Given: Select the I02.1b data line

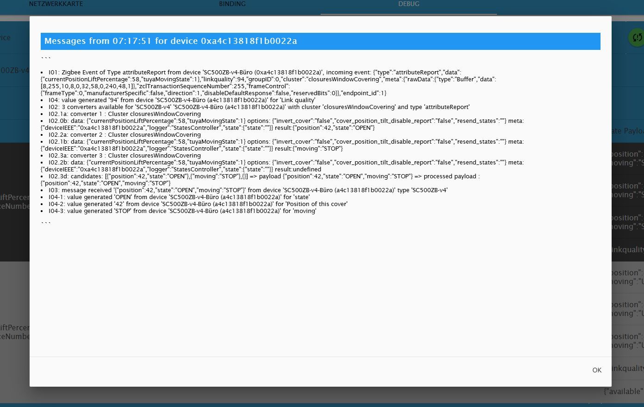Looking at the screenshot, I should coord(282,145).
